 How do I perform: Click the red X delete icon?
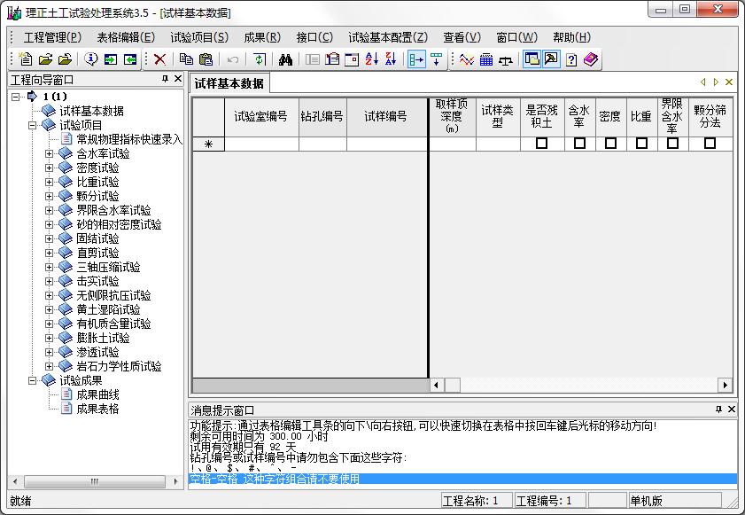pos(159,59)
